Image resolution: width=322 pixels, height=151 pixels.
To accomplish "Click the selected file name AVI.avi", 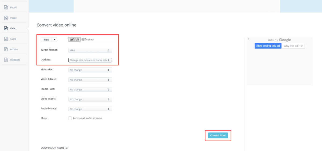I will 87,39.
